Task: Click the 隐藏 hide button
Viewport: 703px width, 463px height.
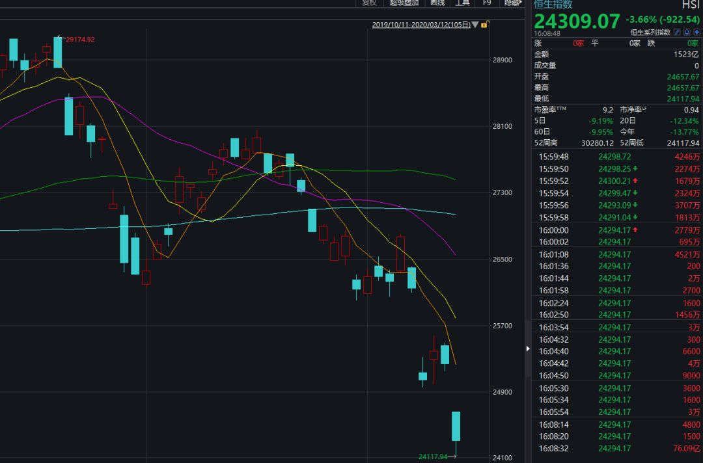Action: [x=512, y=3]
